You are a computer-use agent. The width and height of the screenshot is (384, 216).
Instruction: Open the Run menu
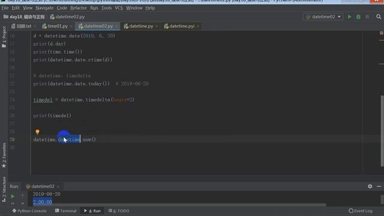pyautogui.click(x=94, y=8)
